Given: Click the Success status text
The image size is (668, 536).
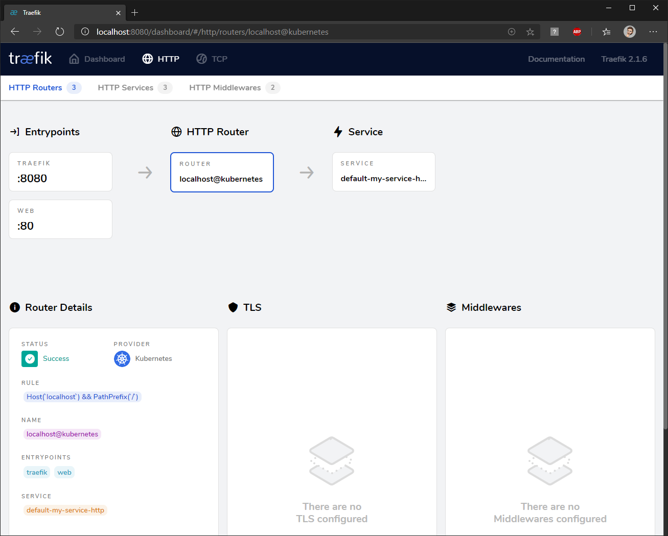Looking at the screenshot, I should point(56,359).
